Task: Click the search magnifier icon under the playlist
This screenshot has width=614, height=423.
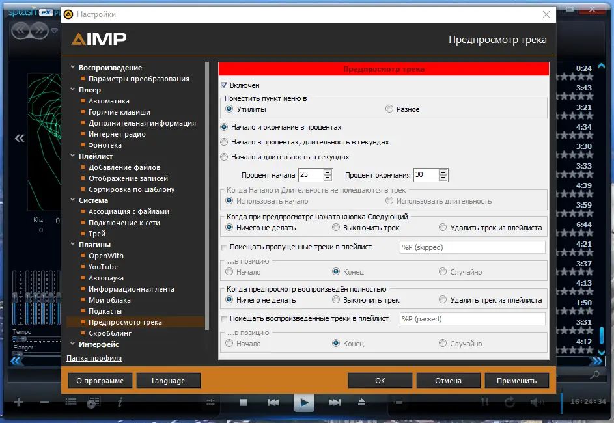Action: 594,375
